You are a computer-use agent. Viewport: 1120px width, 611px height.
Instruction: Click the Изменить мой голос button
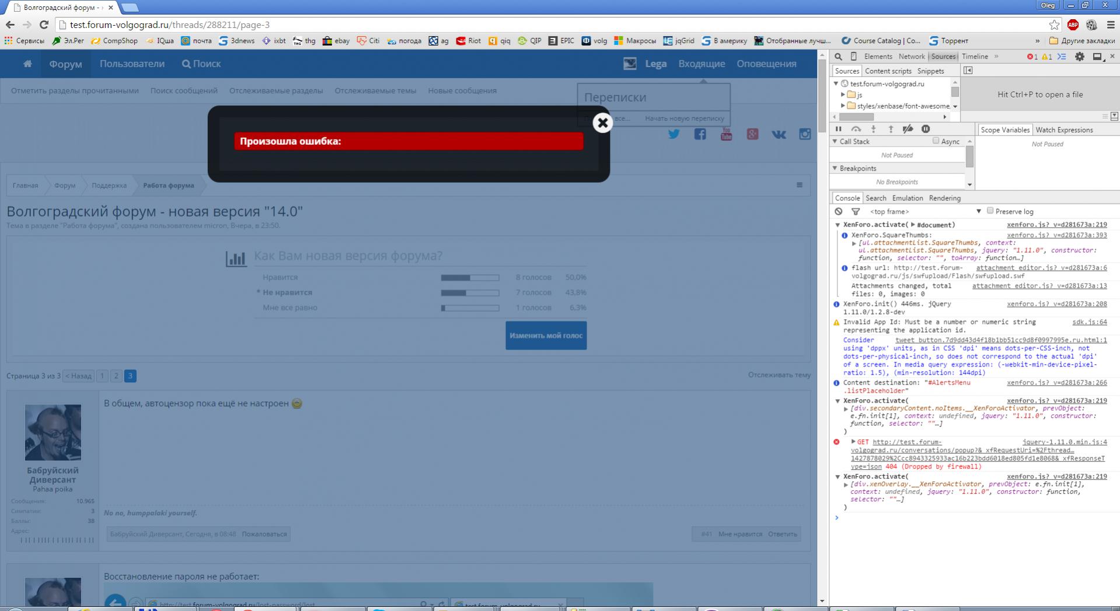tap(546, 336)
